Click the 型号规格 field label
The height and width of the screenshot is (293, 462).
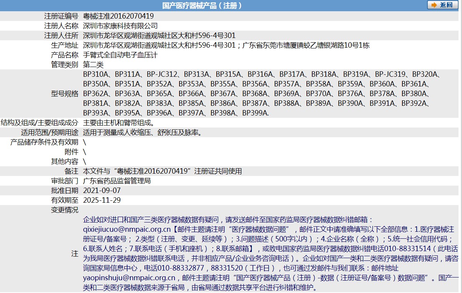65,94
